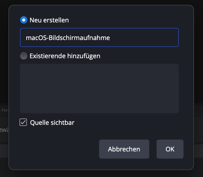The width and height of the screenshot is (203, 177).
Task: Toggle source visibility checkbox off
Action: pyautogui.click(x=23, y=122)
